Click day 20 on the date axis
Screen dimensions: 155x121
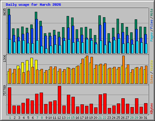95,118
